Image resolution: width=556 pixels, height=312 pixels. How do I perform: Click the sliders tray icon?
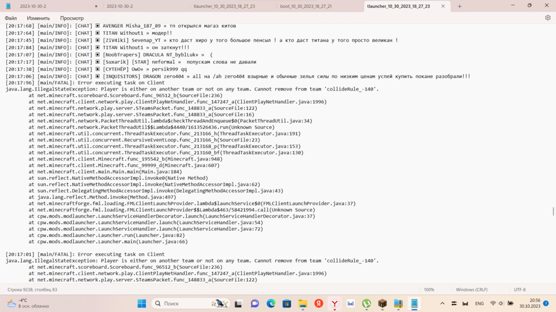point(454,304)
